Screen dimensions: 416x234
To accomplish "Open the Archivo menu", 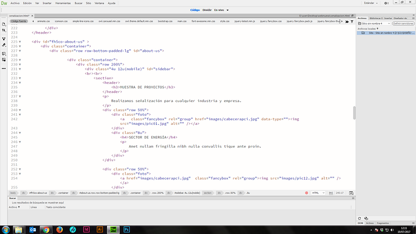I will 15,3.
